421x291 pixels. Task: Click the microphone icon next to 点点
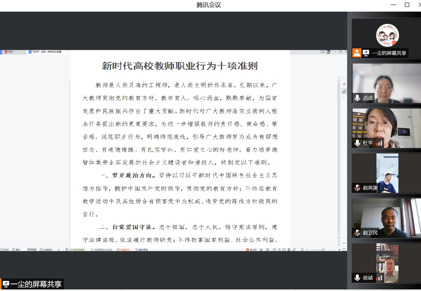pyautogui.click(x=357, y=98)
